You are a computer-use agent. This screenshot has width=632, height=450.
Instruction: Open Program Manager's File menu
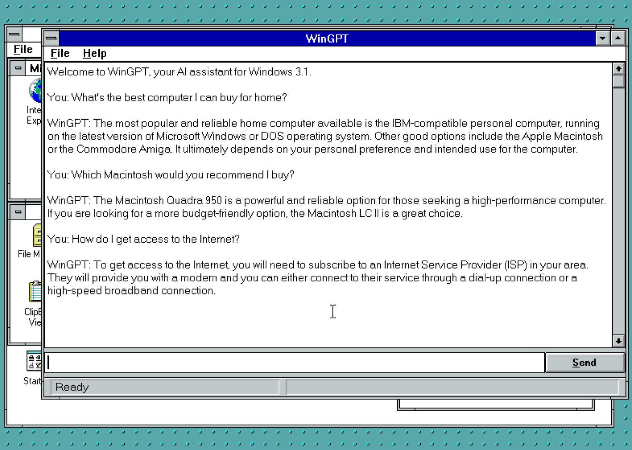23,50
